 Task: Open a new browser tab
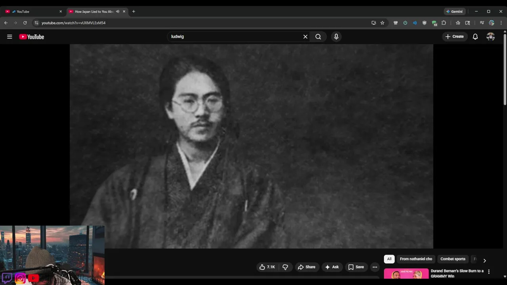[x=133, y=11]
